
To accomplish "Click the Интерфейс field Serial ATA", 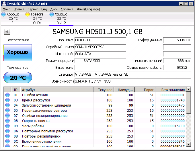I will coord(100,54).
